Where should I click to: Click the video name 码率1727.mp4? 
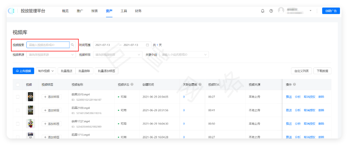(81, 121)
